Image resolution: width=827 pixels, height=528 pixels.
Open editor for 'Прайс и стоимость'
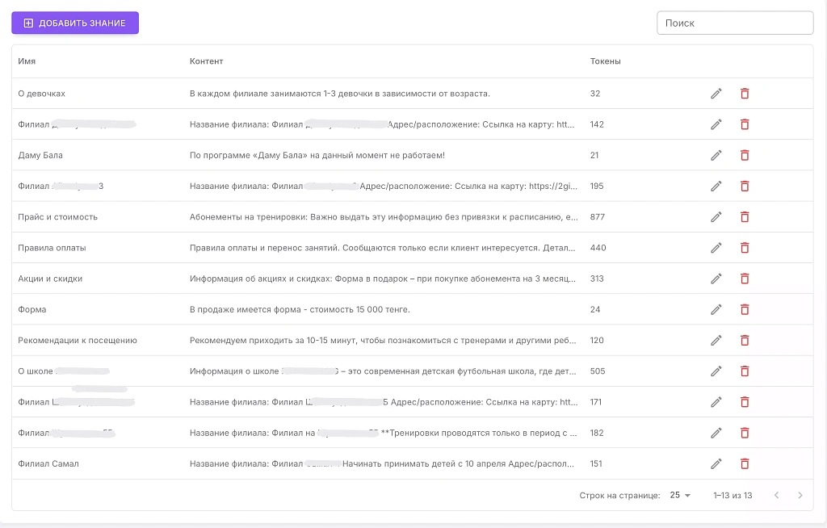[x=716, y=217]
